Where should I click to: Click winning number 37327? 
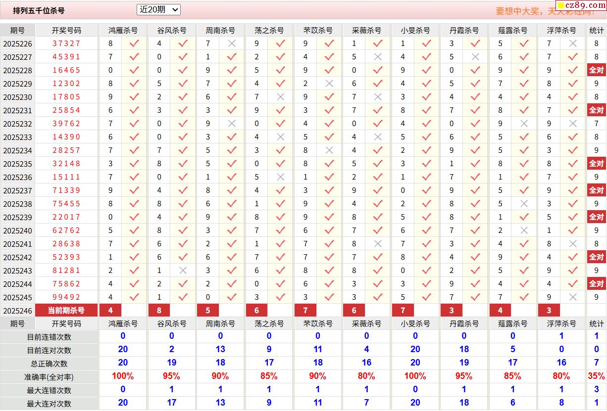66,44
